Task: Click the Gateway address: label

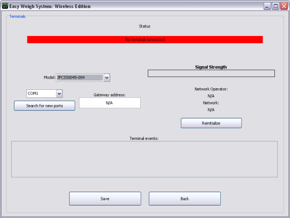Action: (x=110, y=95)
